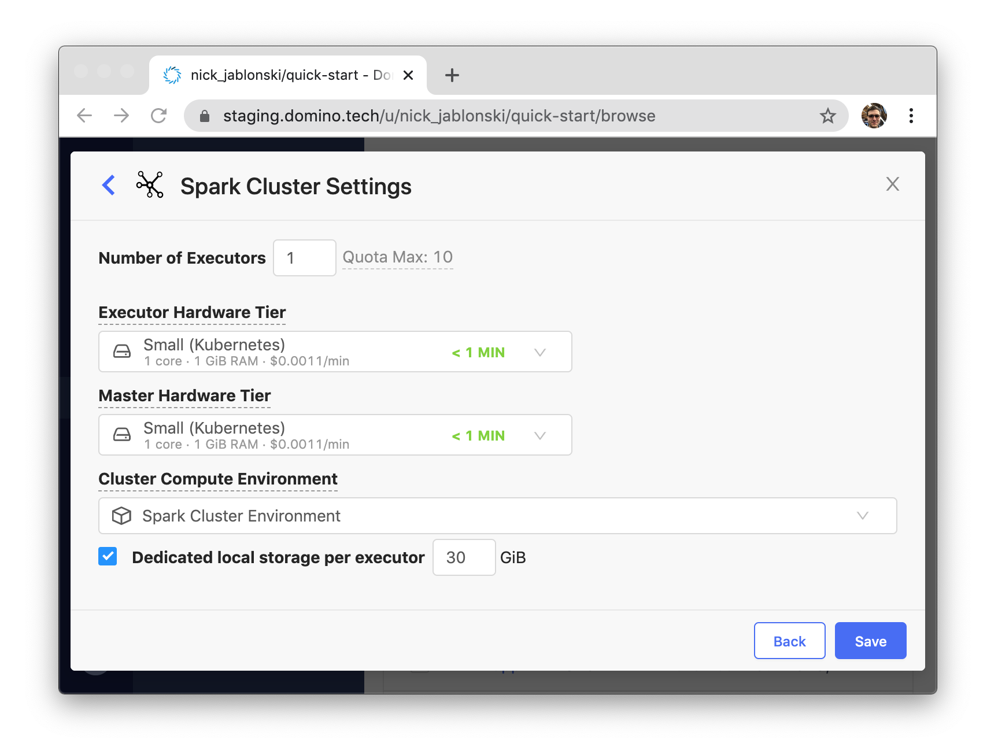The width and height of the screenshot is (998, 747).
Task: Click the Compute Environment dropdown chevron
Action: [x=863, y=515]
